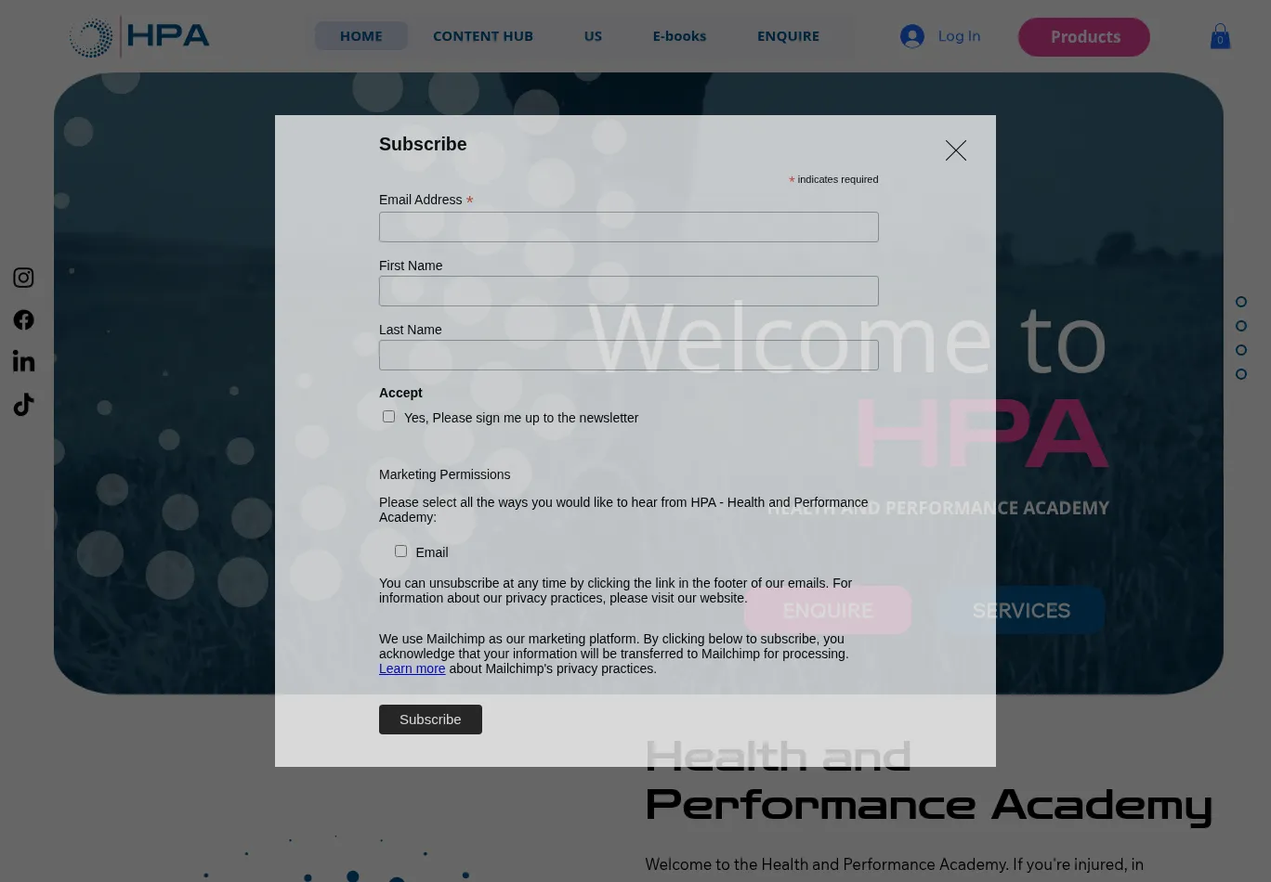Click the HPA logo in header
This screenshot has height=882, width=1271.
click(x=139, y=37)
